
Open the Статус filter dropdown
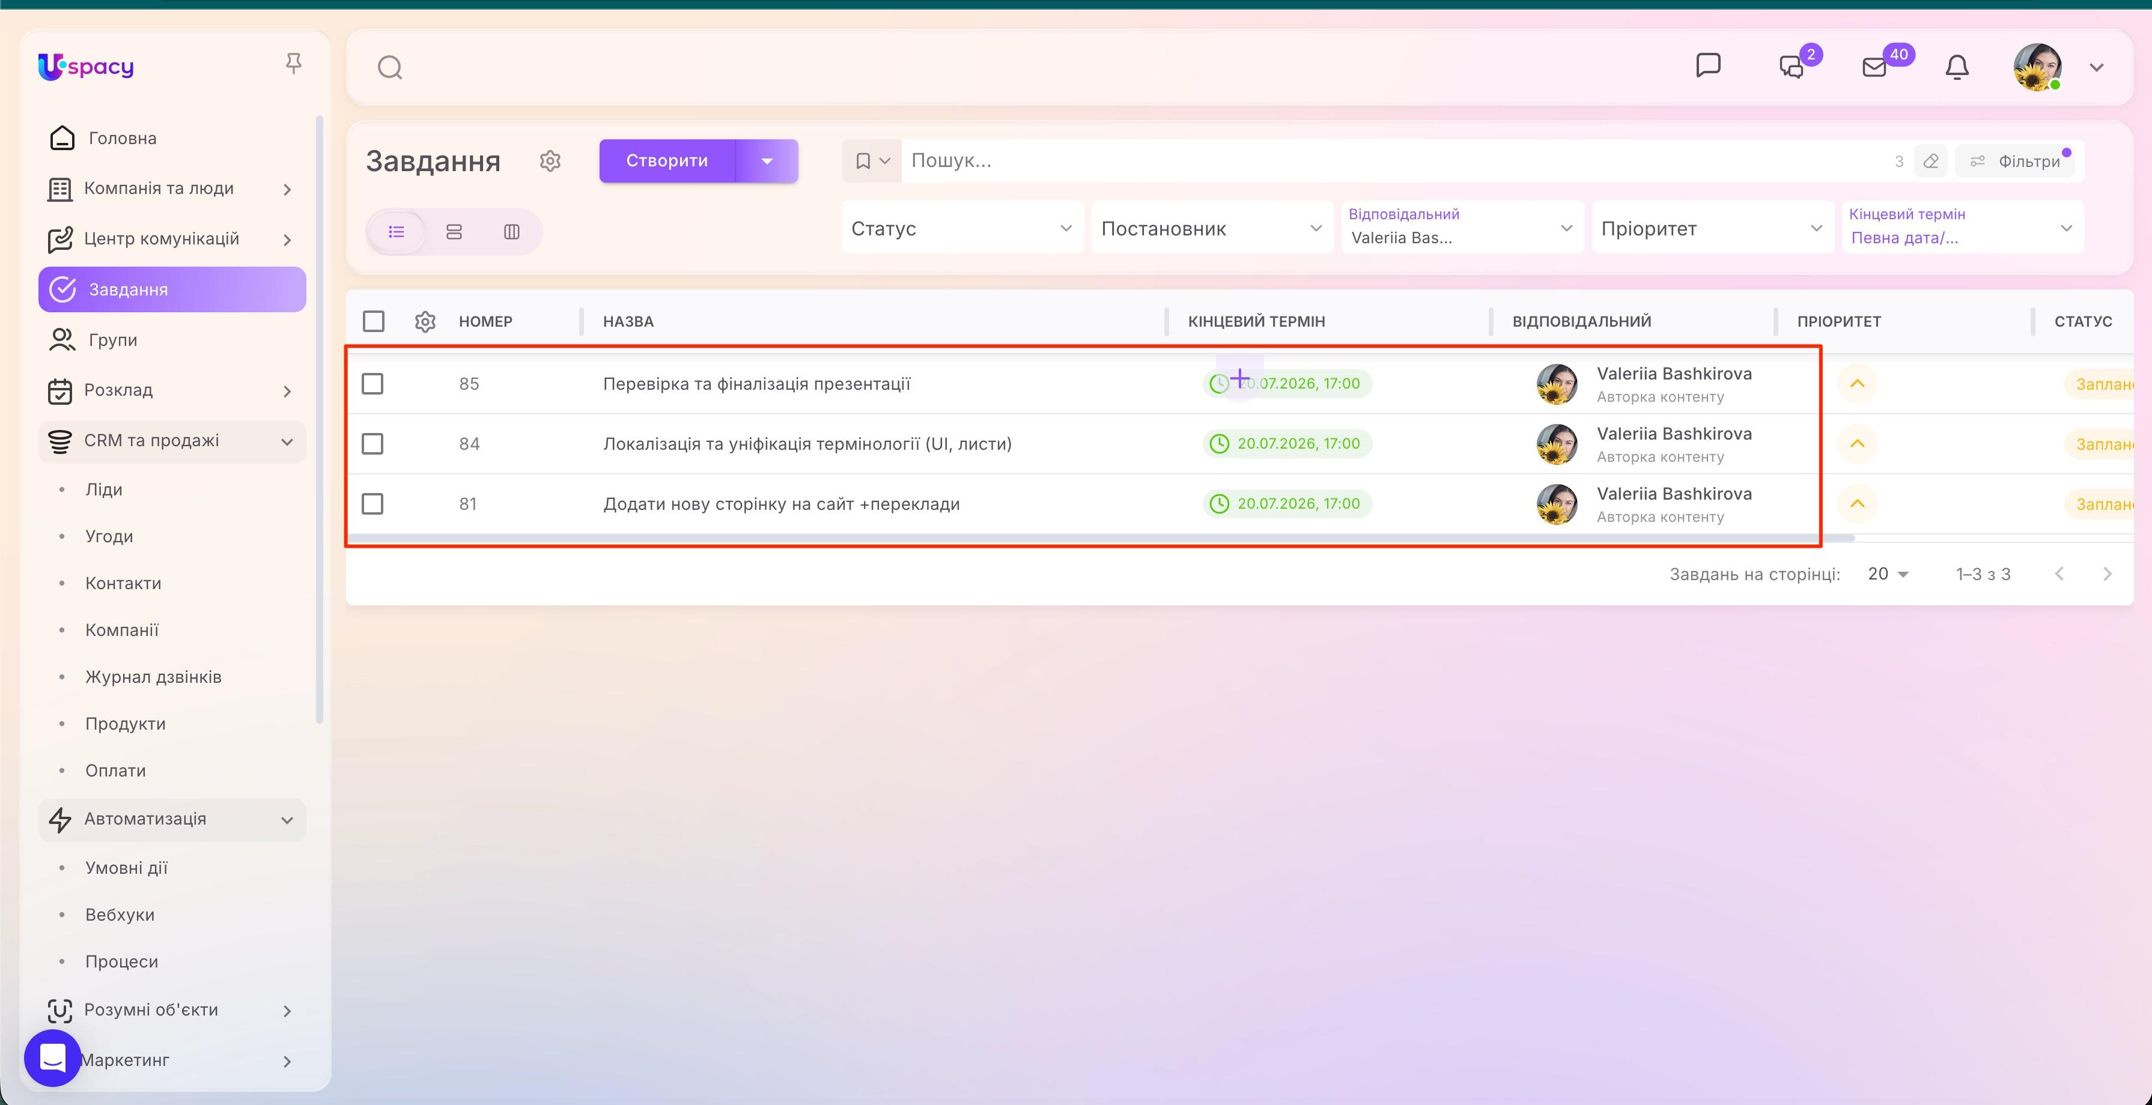(961, 228)
